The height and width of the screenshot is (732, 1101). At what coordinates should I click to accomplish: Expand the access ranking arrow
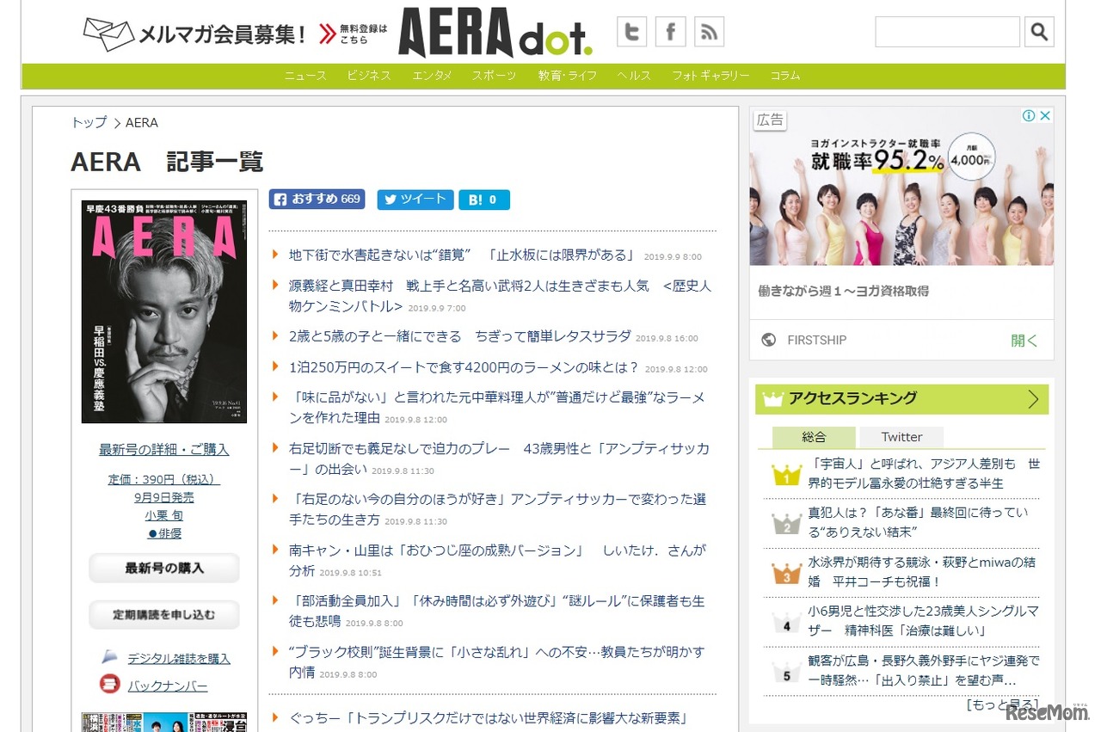coord(1033,399)
